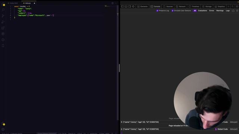The width and height of the screenshot is (239, 134).
Task: Expand the last logged JSON object
Action: coord(121,129)
